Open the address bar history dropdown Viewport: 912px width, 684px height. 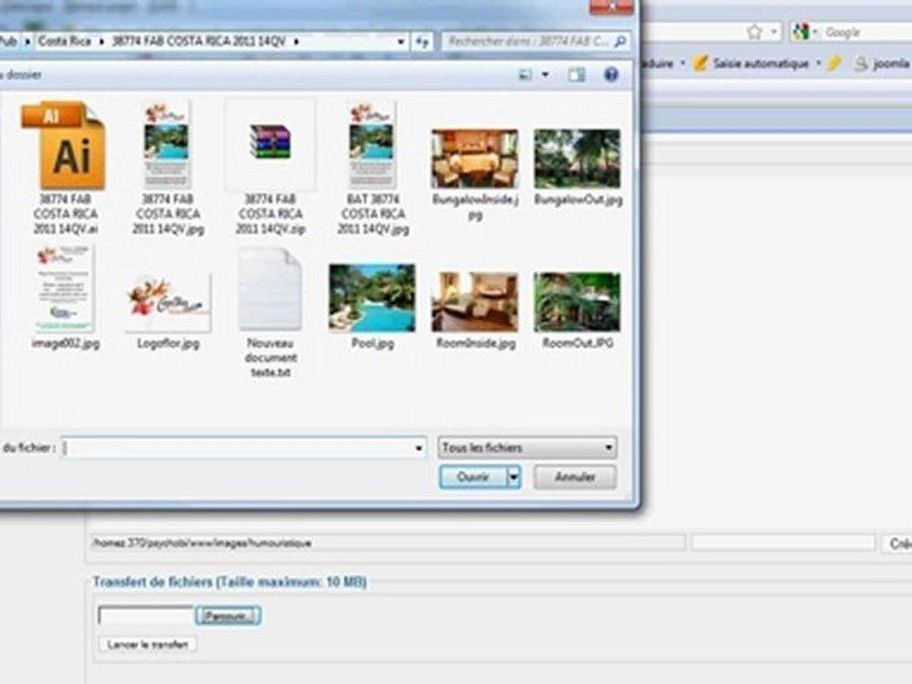(x=401, y=41)
